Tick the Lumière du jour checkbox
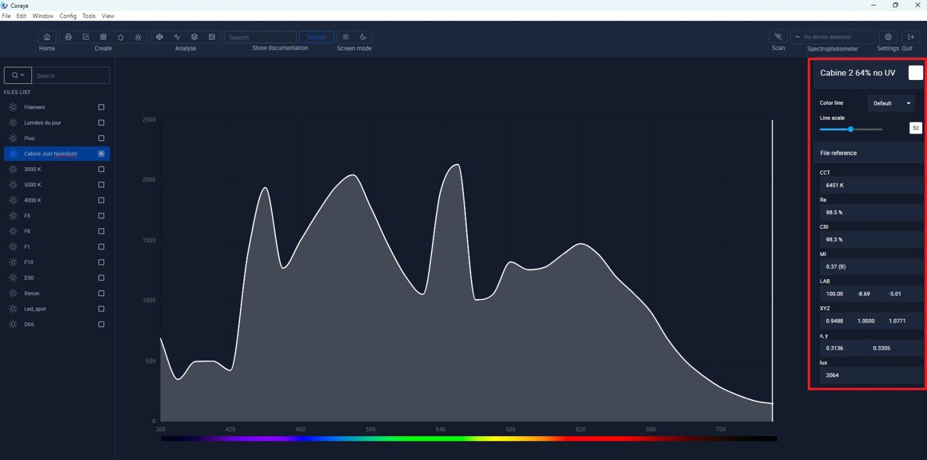This screenshot has height=460, width=927. coord(101,122)
